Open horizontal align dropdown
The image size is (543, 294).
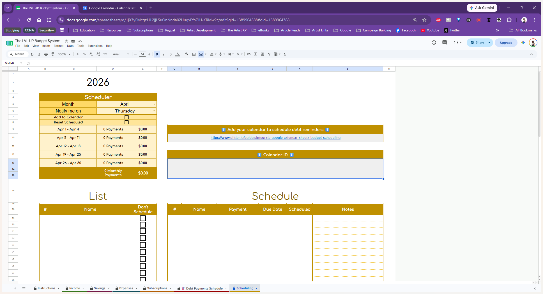tap(213, 54)
